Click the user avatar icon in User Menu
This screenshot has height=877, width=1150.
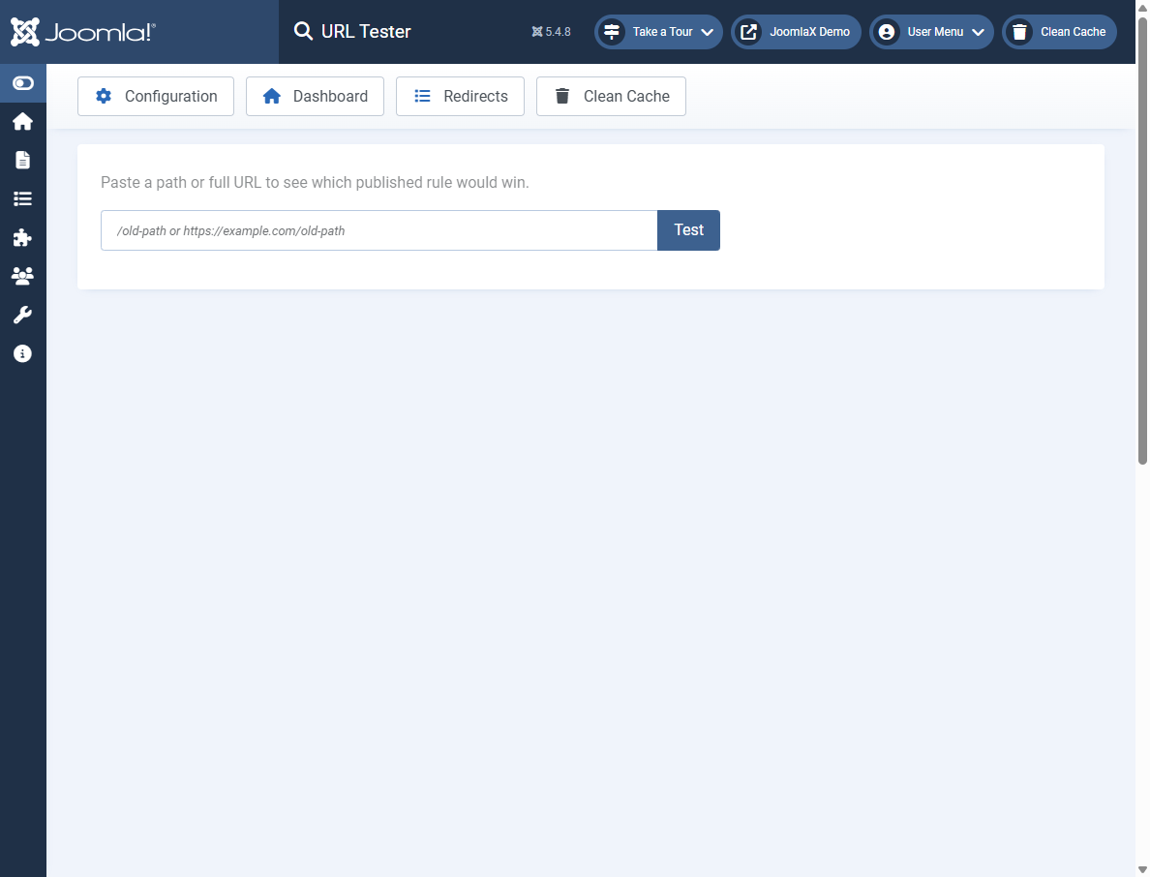886,32
